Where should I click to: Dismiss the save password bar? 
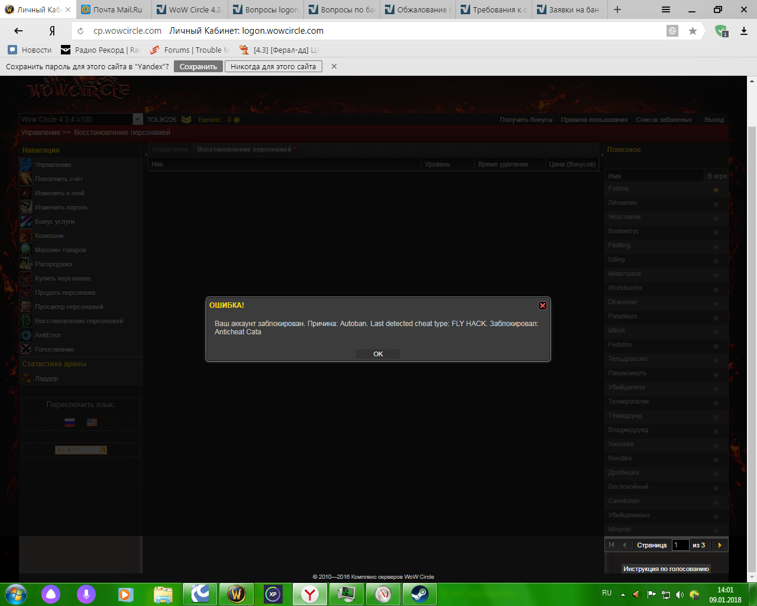pyautogui.click(x=334, y=67)
